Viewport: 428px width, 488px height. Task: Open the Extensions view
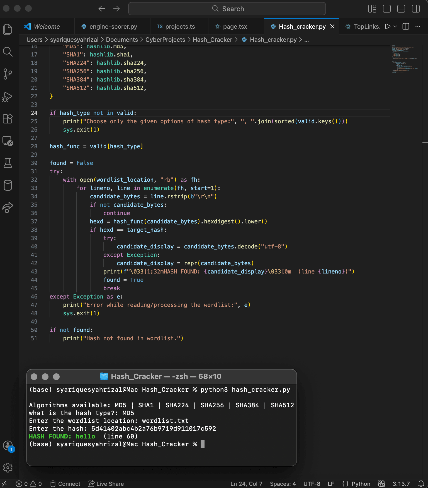pos(8,119)
